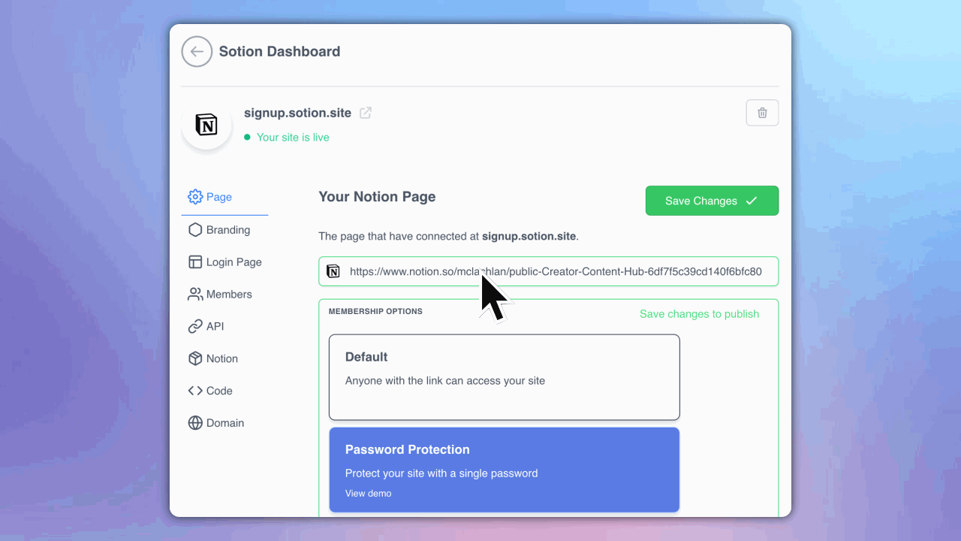
Task: Click the MEMBERSHIP OPTIONS label
Action: coord(375,311)
